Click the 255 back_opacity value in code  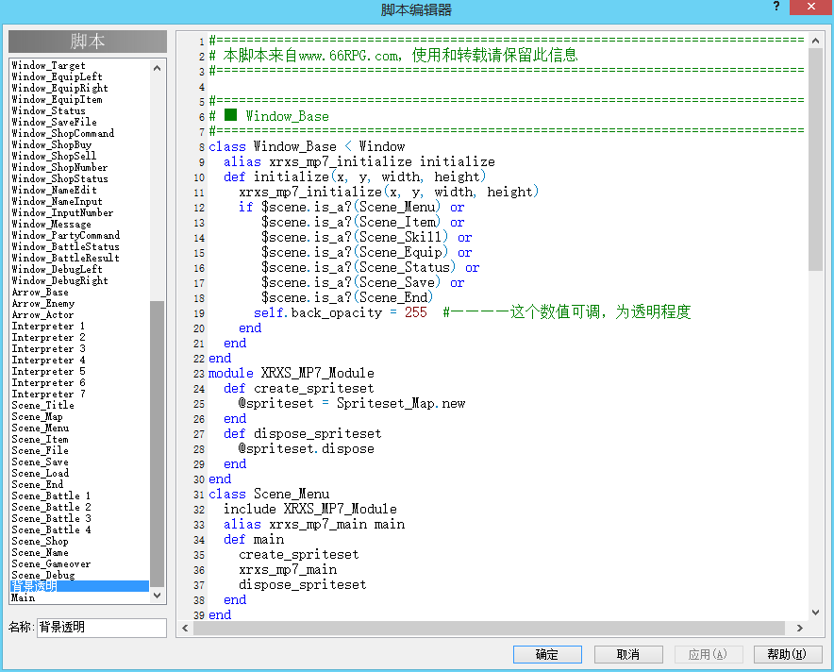(x=416, y=312)
